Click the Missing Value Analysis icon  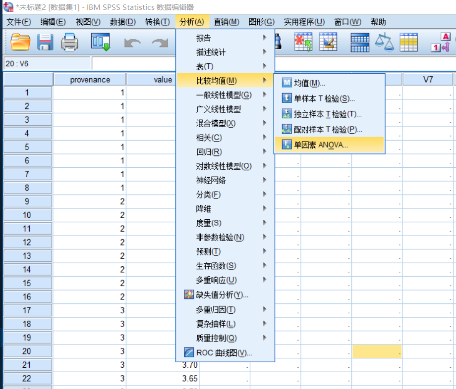[x=189, y=294]
